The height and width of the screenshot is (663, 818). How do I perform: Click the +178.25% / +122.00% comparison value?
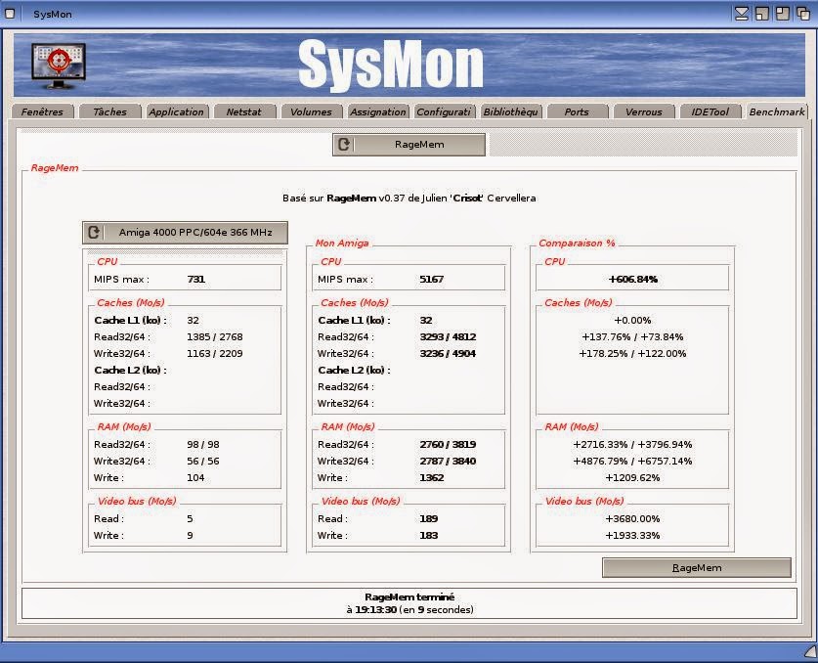coord(633,353)
